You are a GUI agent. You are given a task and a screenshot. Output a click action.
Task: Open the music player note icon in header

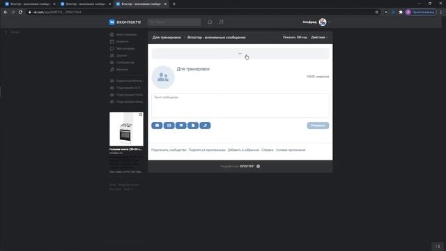click(222, 22)
